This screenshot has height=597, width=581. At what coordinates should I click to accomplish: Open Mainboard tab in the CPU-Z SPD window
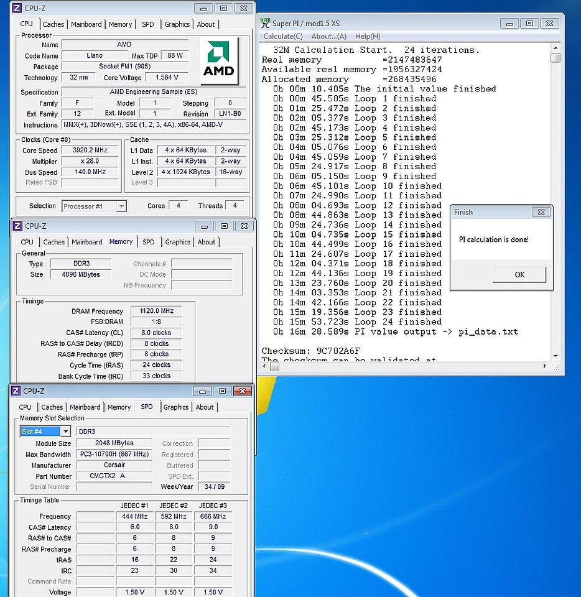coord(85,407)
